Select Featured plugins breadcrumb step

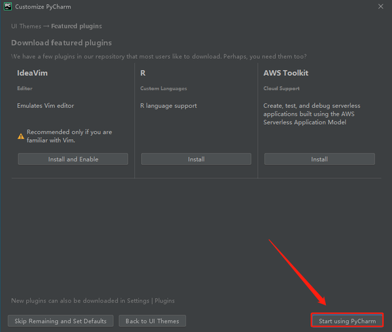[x=76, y=26]
